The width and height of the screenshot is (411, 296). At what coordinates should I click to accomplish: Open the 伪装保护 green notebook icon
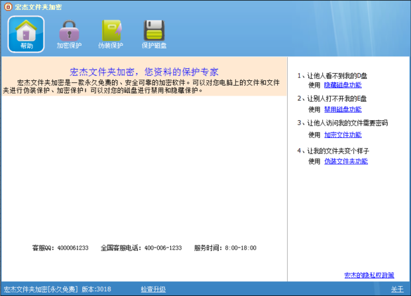(111, 35)
